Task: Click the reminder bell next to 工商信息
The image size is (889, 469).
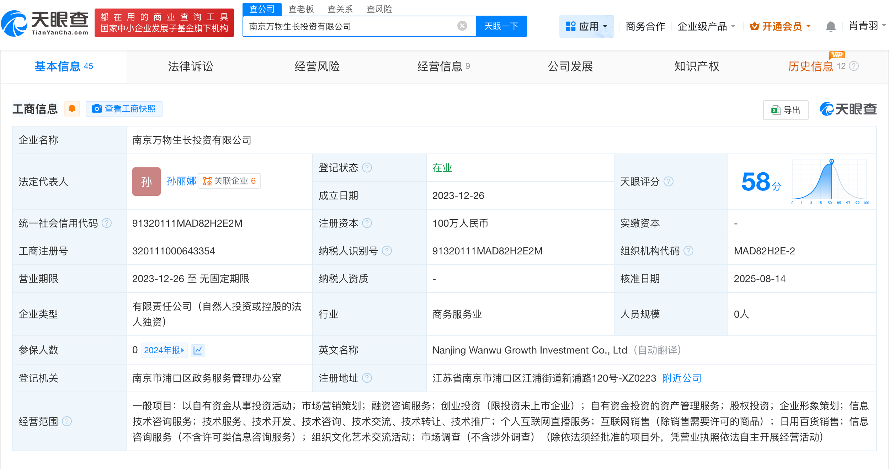Action: 73,109
